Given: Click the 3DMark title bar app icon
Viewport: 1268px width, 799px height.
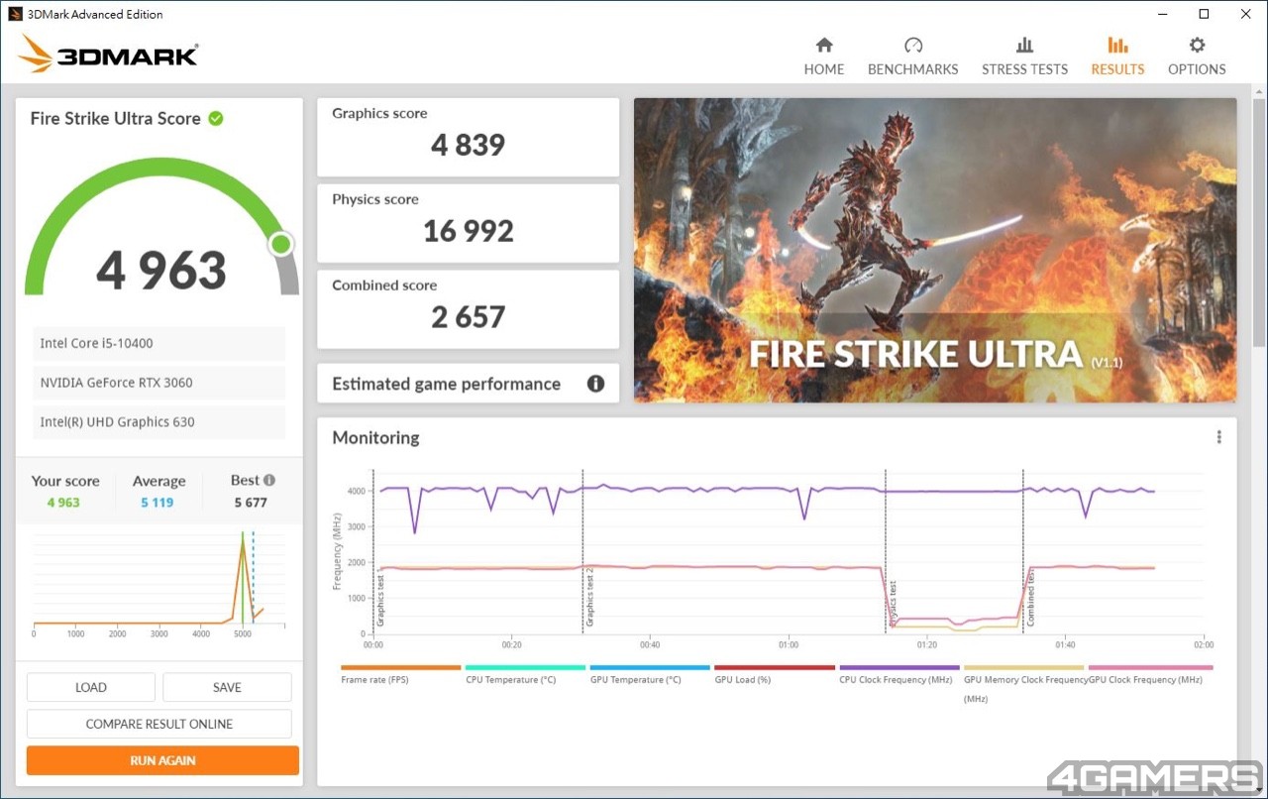Looking at the screenshot, I should pos(15,14).
